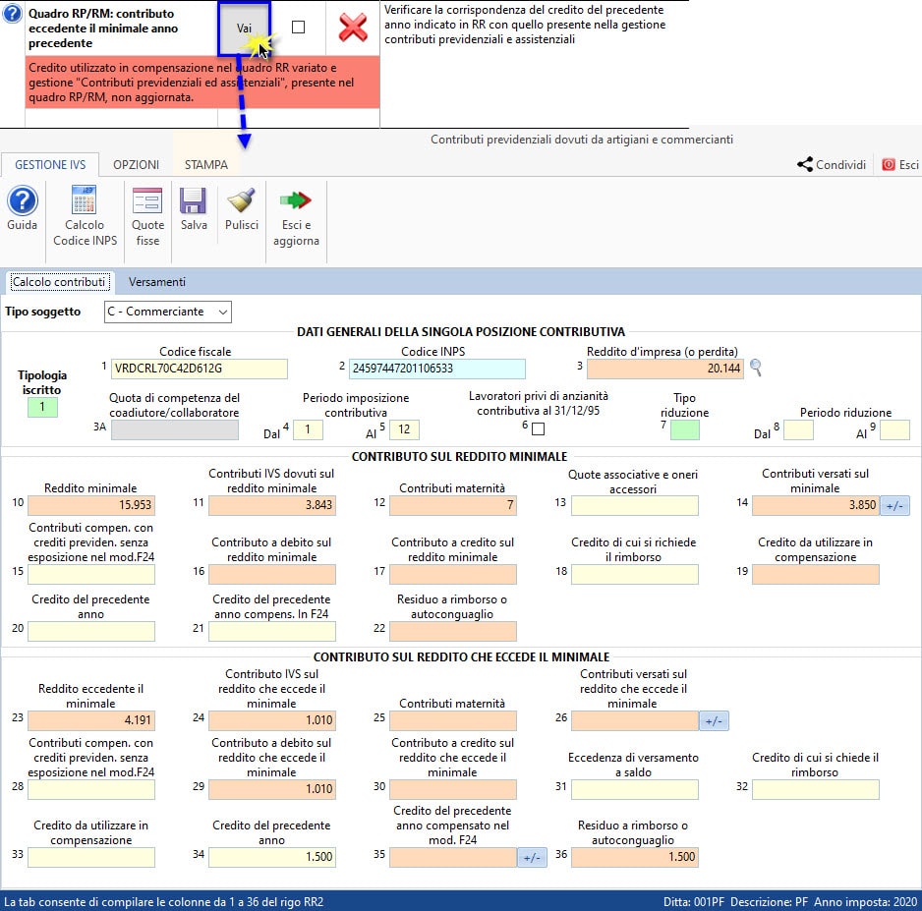Click the Pulisci brush icon
Image resolution: width=922 pixels, height=911 pixels.
241,201
